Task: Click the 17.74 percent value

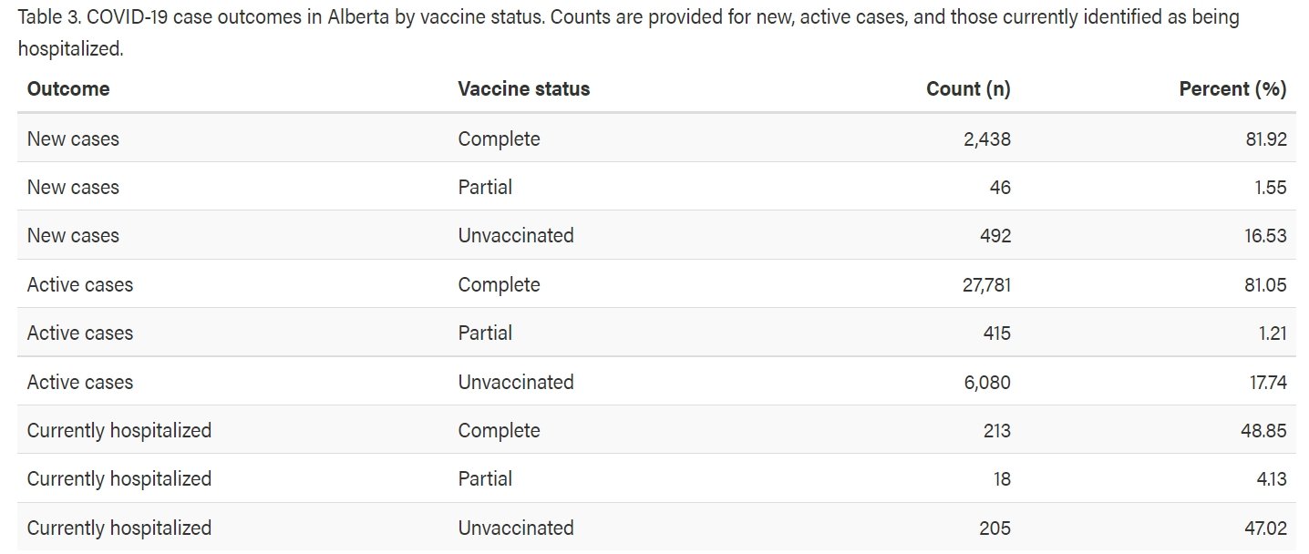Action: [1266, 382]
